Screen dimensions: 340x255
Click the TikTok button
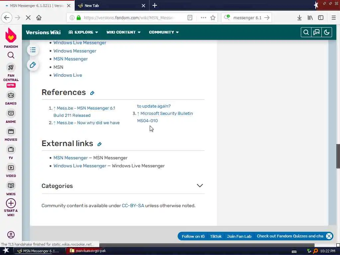click(216, 236)
